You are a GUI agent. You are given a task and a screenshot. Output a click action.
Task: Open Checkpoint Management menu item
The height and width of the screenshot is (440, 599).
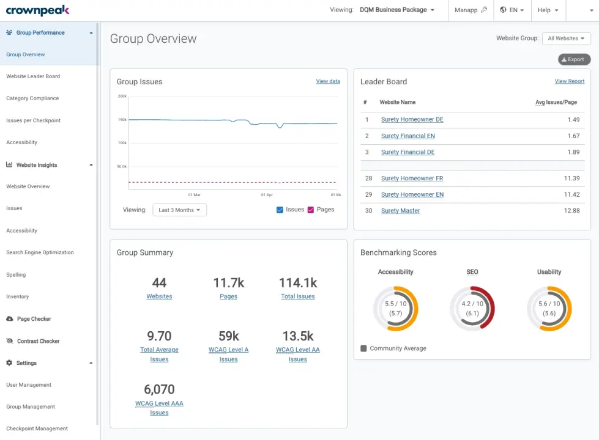tap(37, 428)
